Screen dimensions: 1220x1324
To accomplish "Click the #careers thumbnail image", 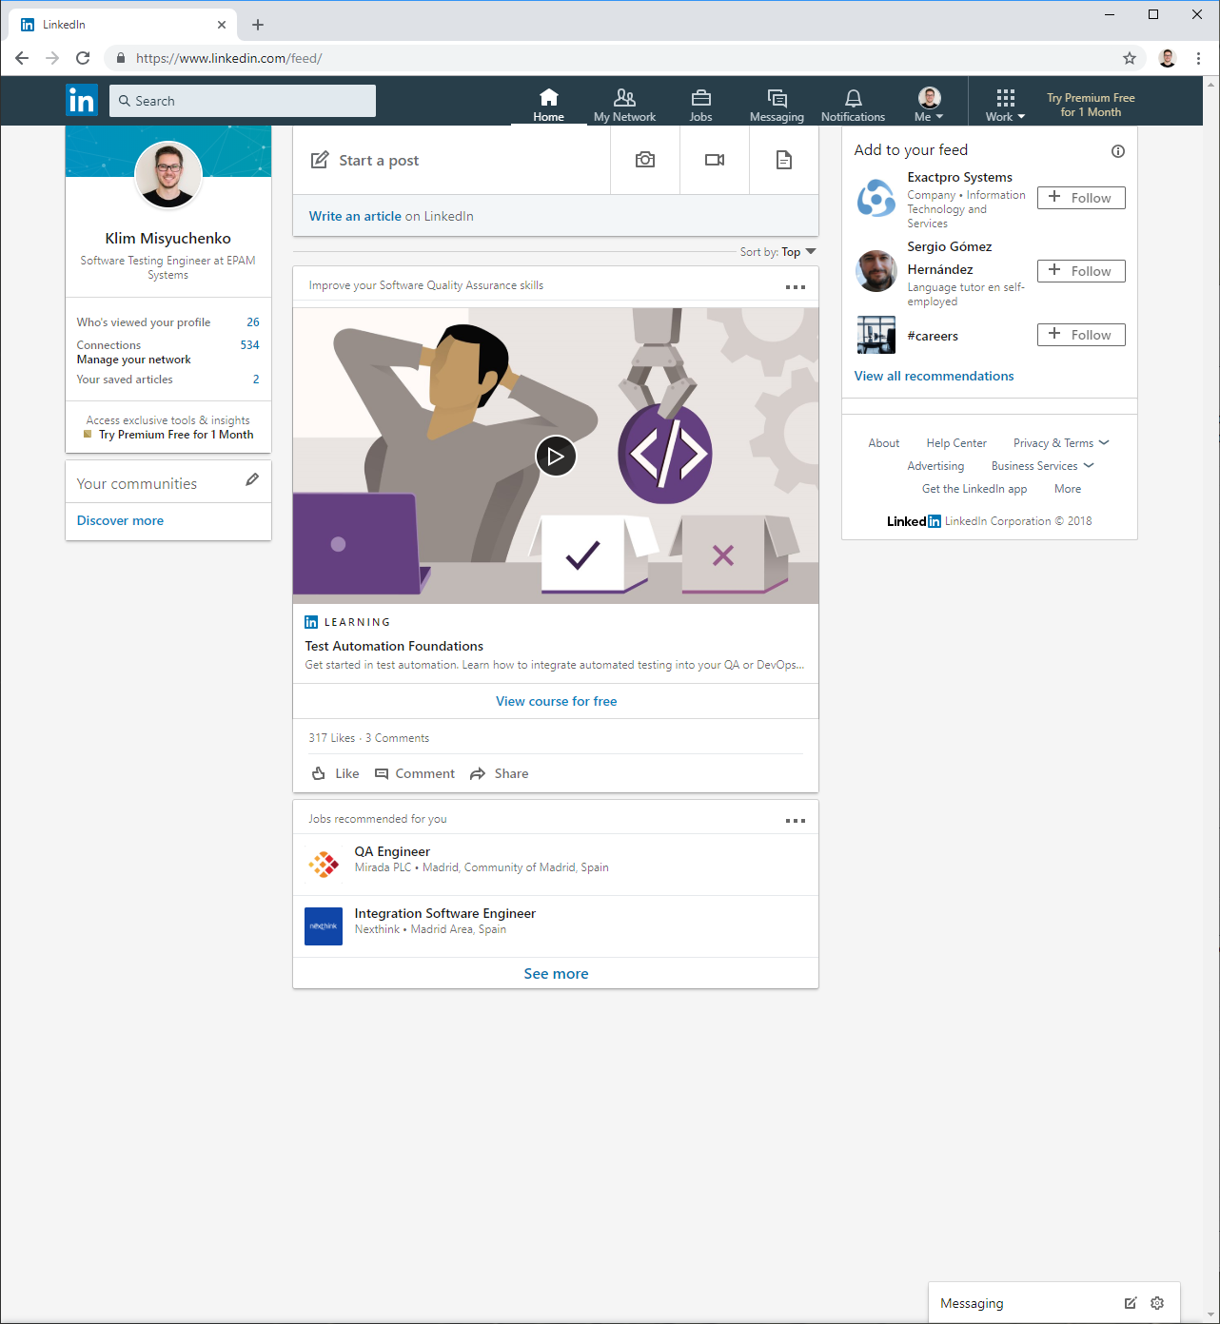I will (876, 335).
